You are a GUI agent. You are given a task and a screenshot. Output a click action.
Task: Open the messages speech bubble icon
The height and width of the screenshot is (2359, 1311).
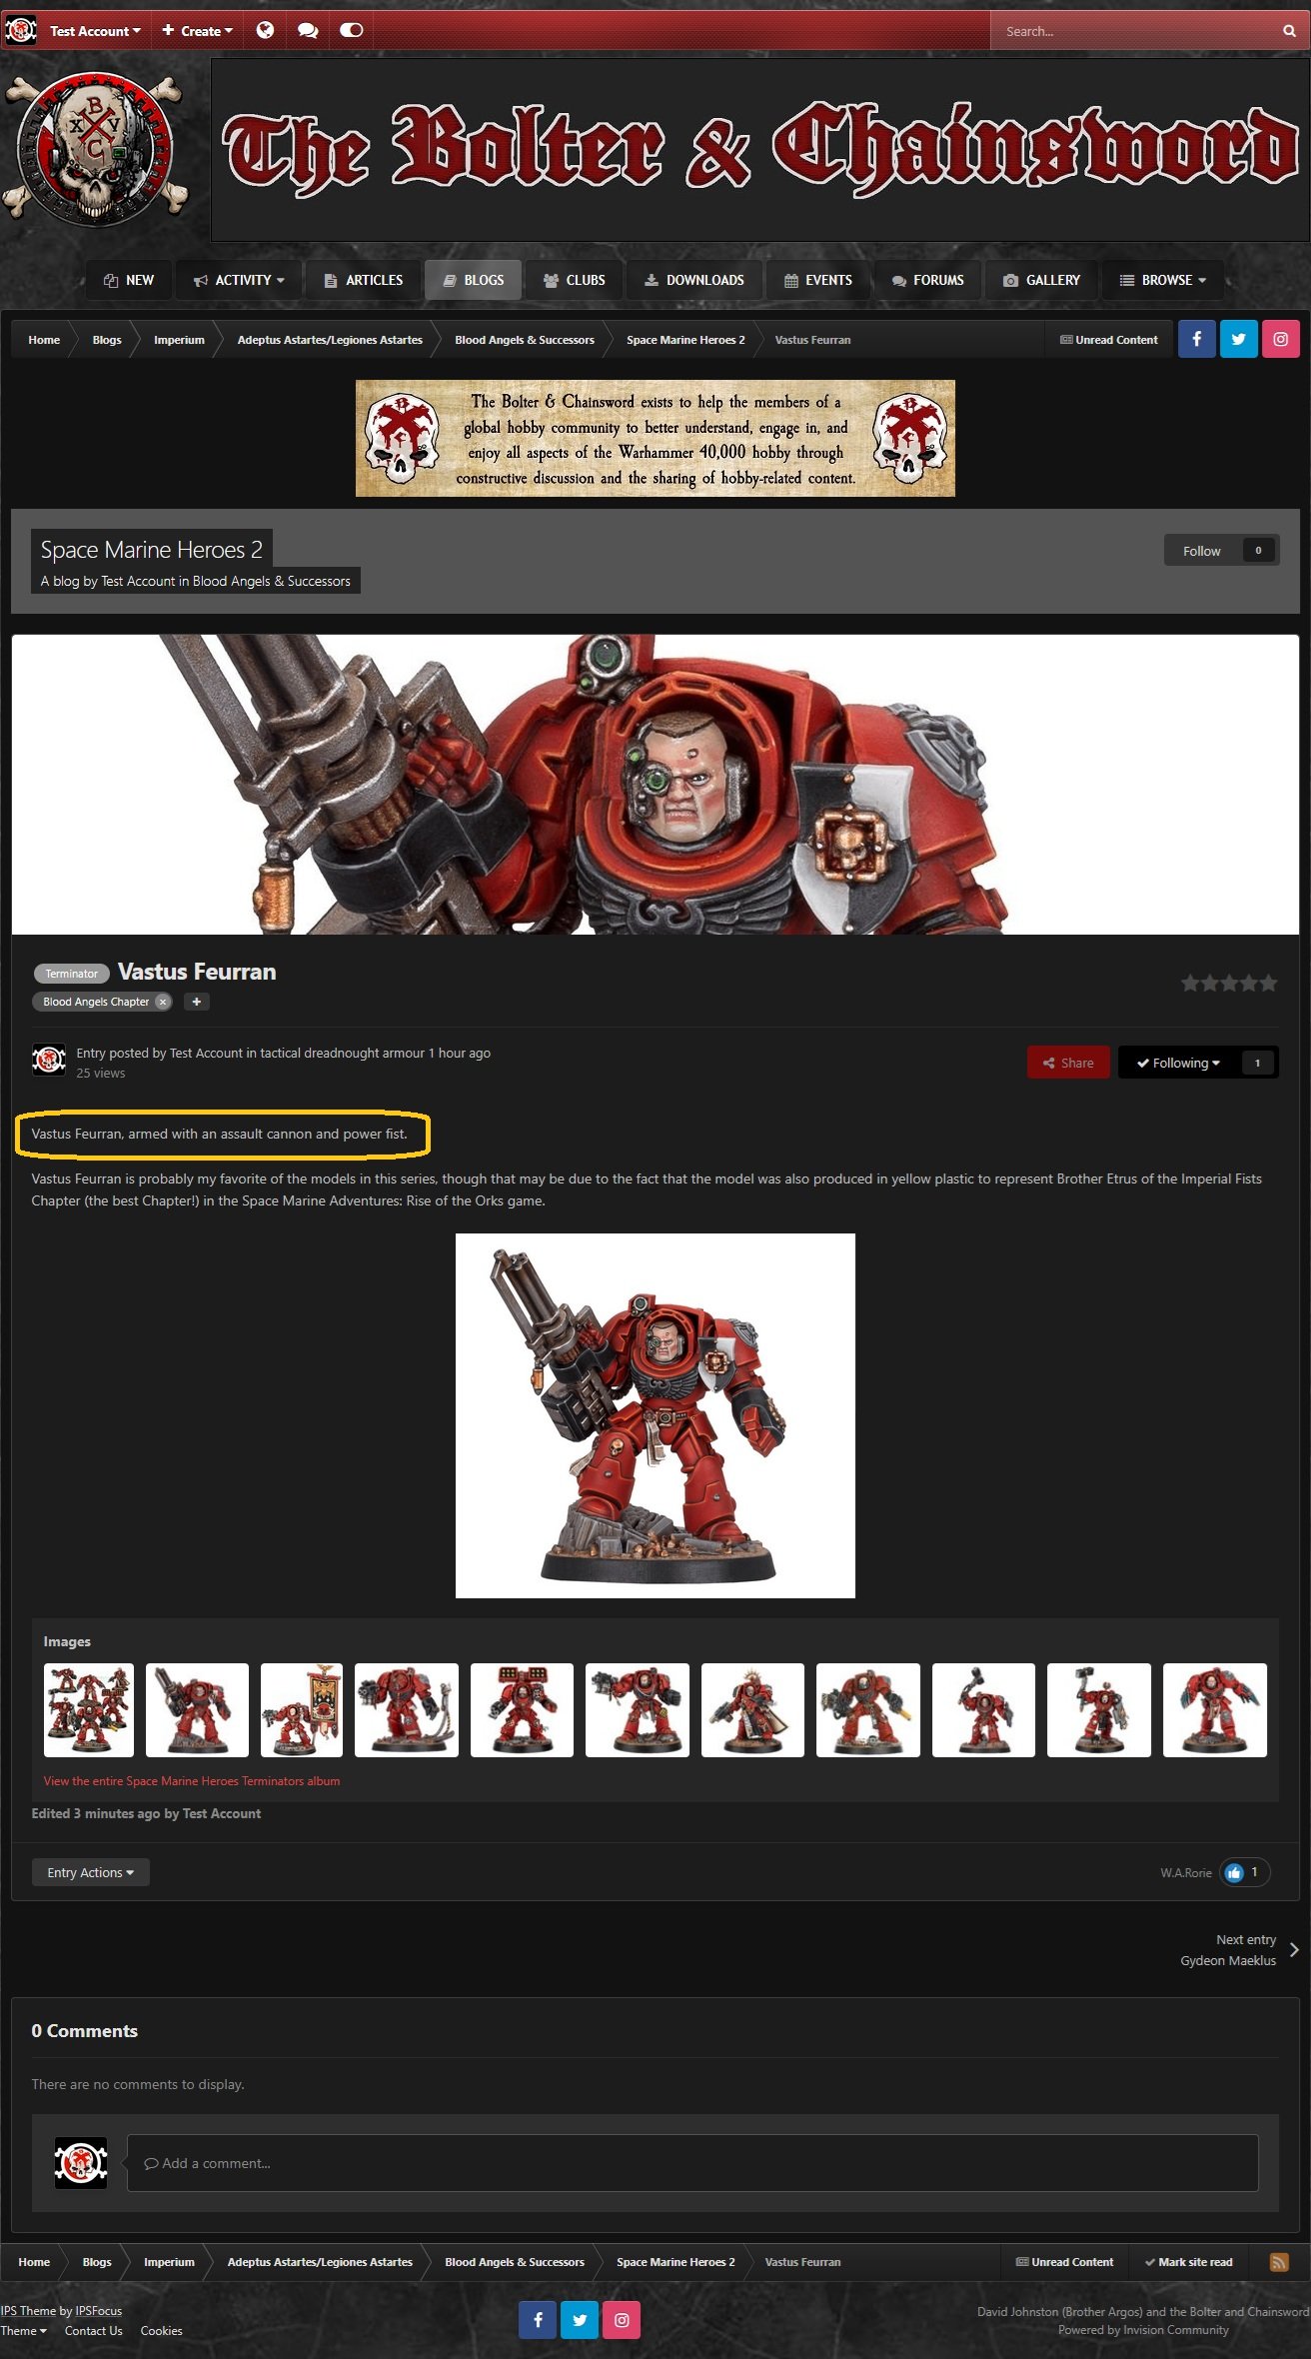[x=308, y=31]
